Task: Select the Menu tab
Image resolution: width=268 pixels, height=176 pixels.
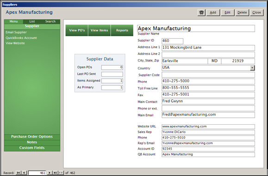Action: (13, 22)
